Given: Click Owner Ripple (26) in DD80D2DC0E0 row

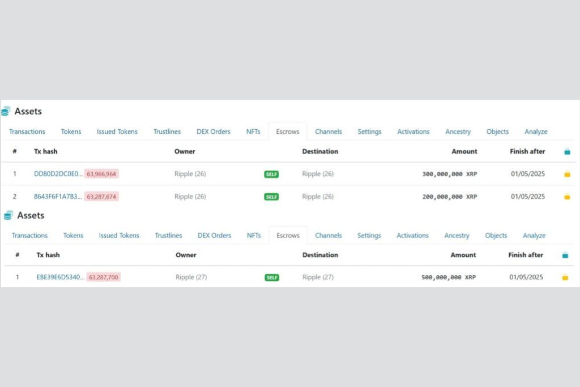Looking at the screenshot, I should click(x=190, y=174).
